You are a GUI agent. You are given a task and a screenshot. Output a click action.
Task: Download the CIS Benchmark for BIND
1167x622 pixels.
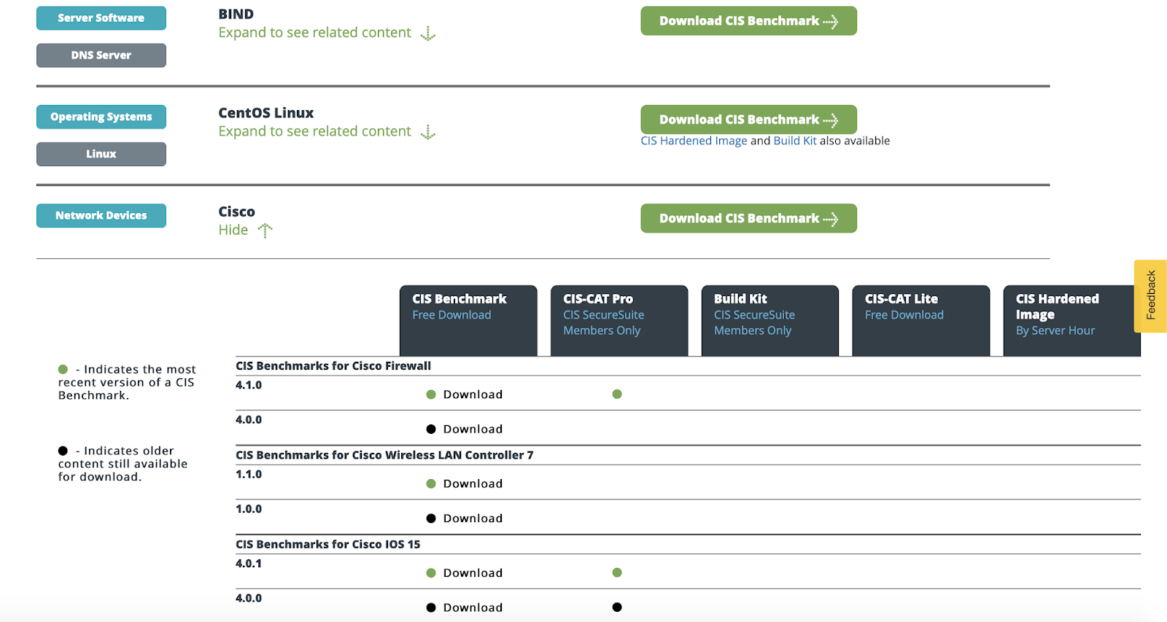coord(748,21)
